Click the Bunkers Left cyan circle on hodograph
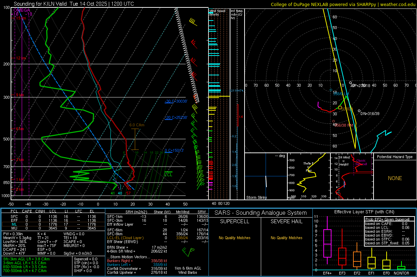Image resolution: width=417 pixels, height=277 pixels. point(331,90)
